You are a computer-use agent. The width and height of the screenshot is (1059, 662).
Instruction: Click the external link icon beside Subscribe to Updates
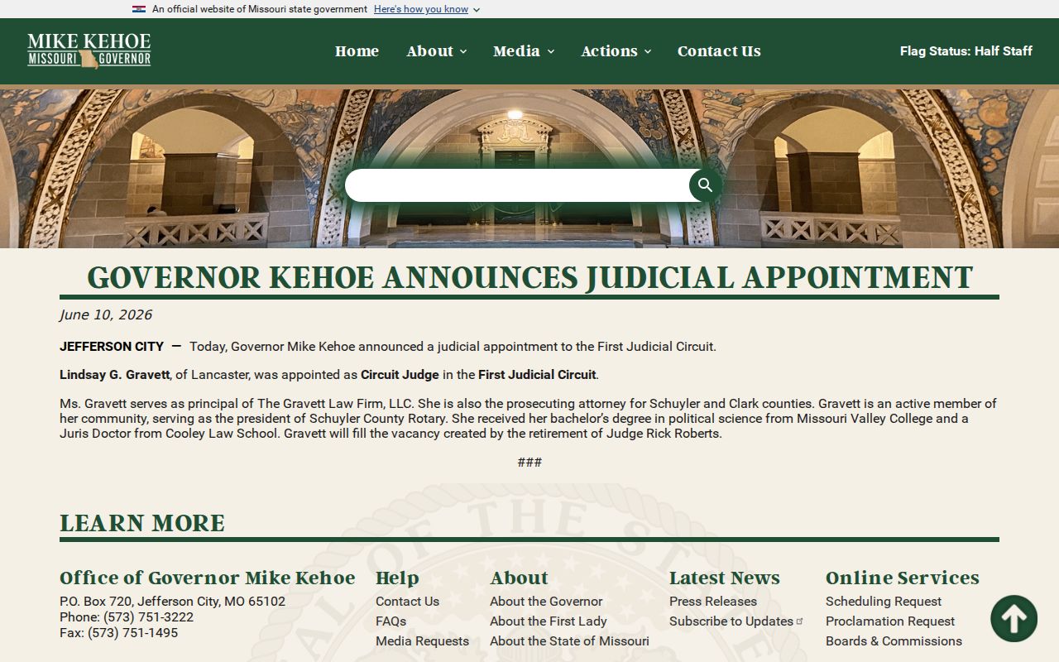point(800,621)
